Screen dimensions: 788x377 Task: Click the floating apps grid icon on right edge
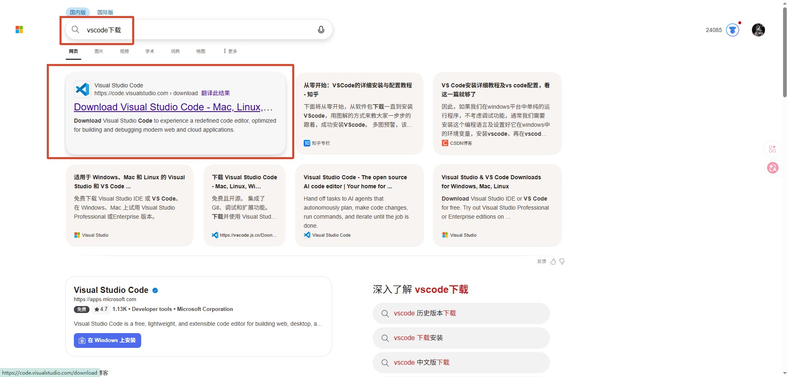click(x=772, y=149)
